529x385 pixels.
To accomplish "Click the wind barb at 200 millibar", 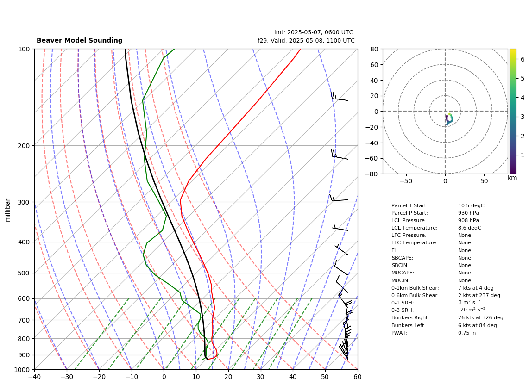I will pos(340,155).
